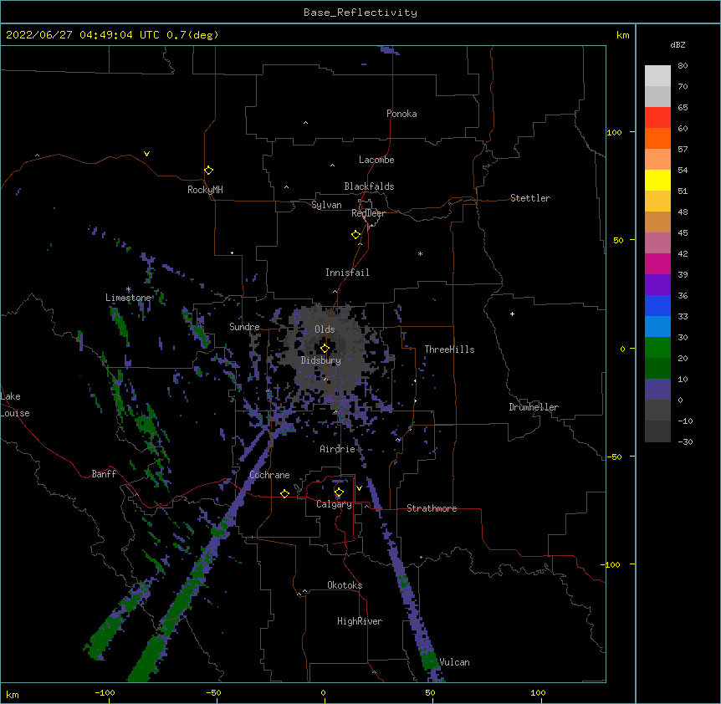721x704 pixels.
Task: Select the bright green 20-30 dBZ legend swatch
Action: click(657, 348)
